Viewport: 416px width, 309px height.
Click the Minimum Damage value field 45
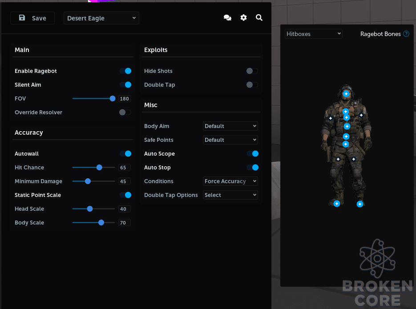point(125,181)
